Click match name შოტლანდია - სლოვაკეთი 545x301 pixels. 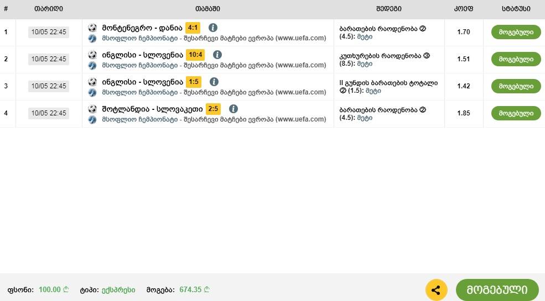[x=152, y=109]
